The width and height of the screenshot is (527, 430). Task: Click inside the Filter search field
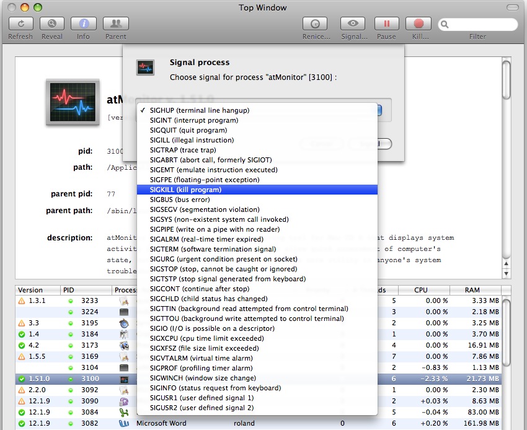coord(482,25)
